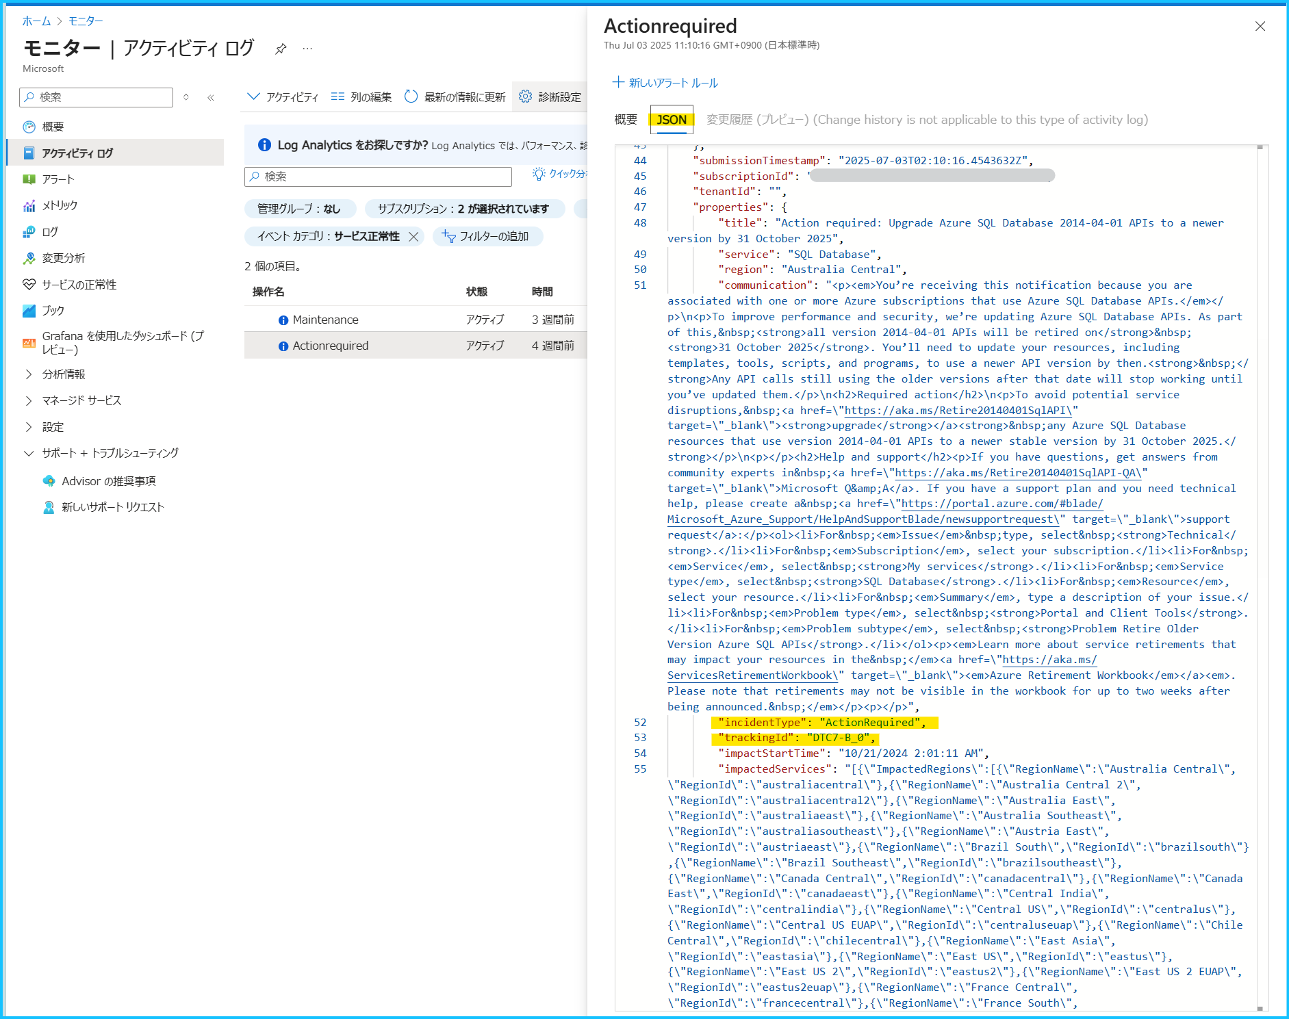
Task: Open クイック分析 insights
Action: 559,174
